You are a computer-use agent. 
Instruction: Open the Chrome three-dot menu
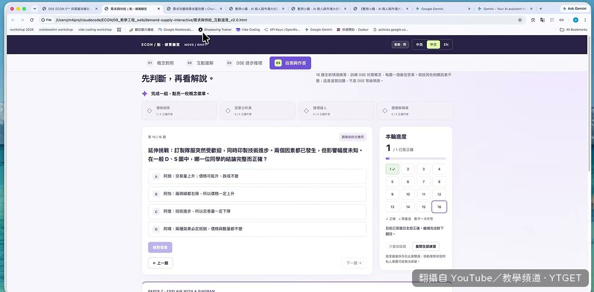point(585,20)
